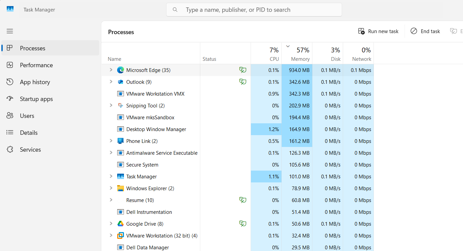The image size is (463, 251).
Task: Click the Desktop Window Manager icon
Action: click(x=121, y=129)
